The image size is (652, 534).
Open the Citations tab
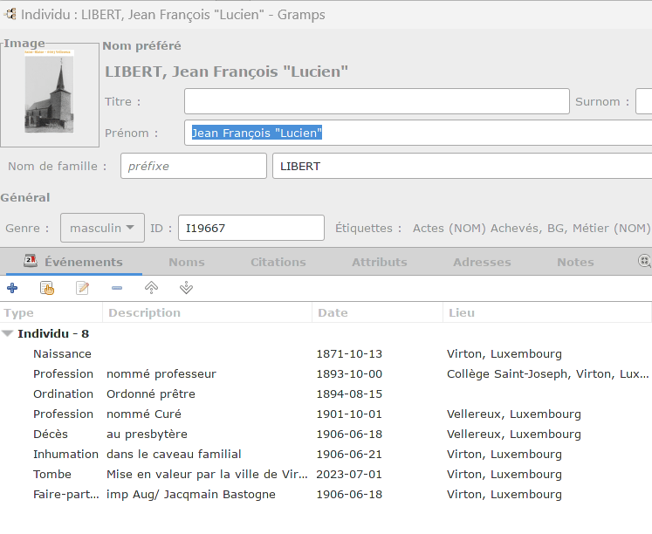coord(278,262)
